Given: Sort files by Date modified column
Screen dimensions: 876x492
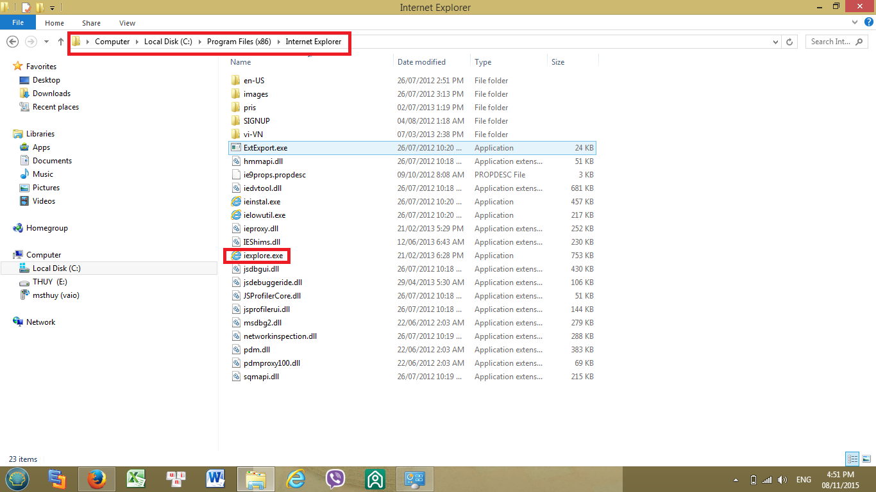Looking at the screenshot, I should coord(421,62).
